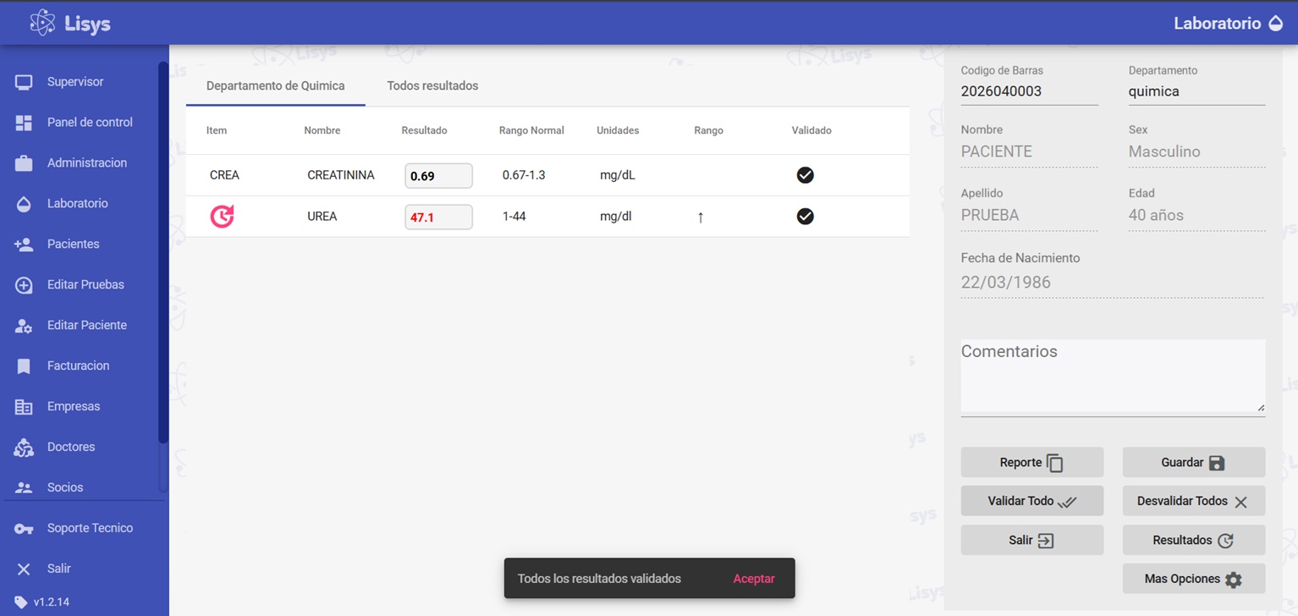Toggle validated checkmark for UREA
This screenshot has height=616, width=1298.
pyautogui.click(x=805, y=217)
